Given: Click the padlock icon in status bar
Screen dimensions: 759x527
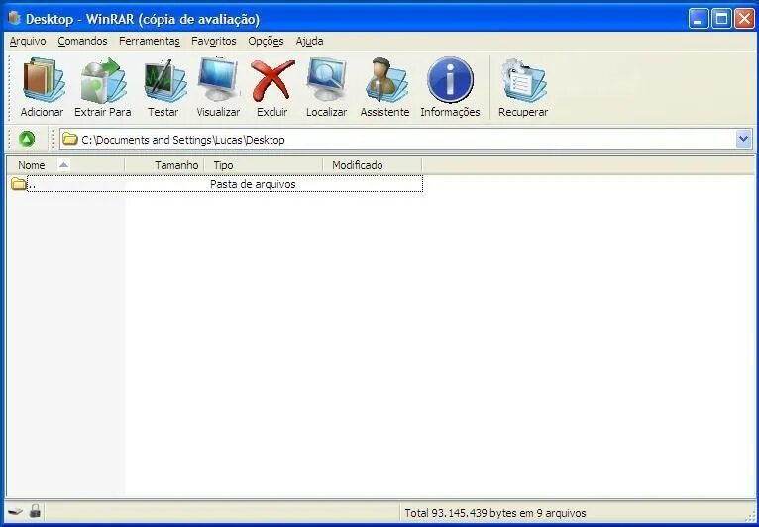Looking at the screenshot, I should pyautogui.click(x=34, y=511).
